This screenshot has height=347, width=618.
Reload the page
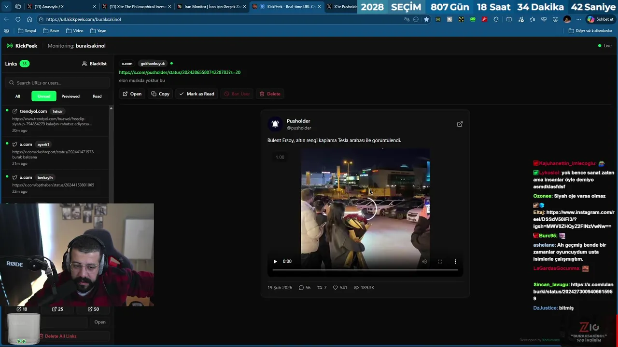click(x=18, y=19)
